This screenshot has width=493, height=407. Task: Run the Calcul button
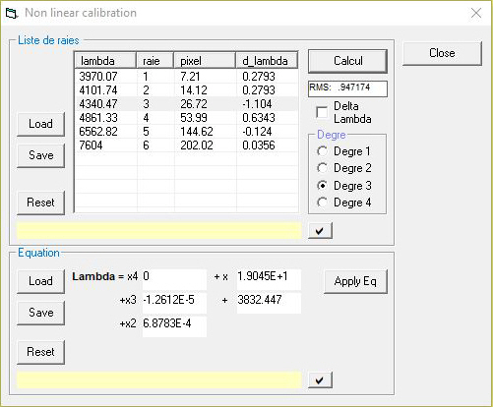[x=347, y=61]
